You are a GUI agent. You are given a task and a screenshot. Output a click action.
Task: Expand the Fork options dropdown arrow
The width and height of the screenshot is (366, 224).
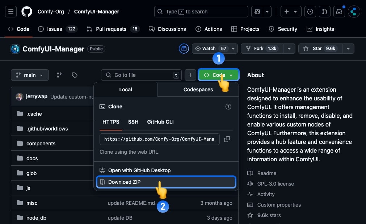[x=289, y=49]
